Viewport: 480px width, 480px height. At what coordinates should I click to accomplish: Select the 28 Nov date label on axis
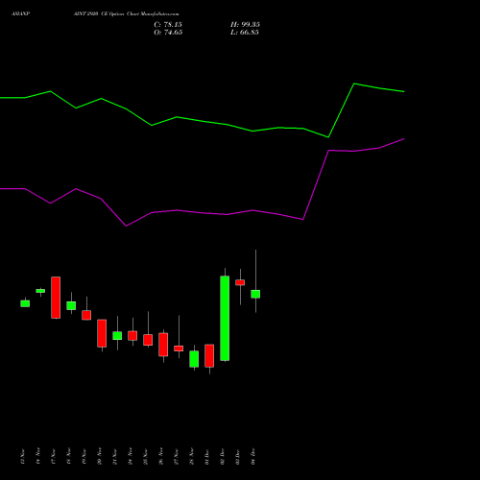point(192,456)
